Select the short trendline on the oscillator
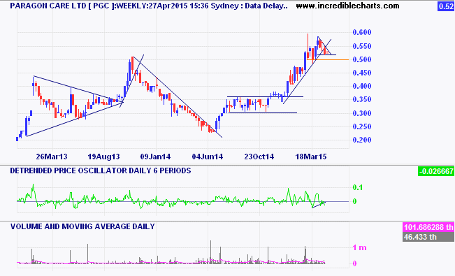 coord(318,205)
